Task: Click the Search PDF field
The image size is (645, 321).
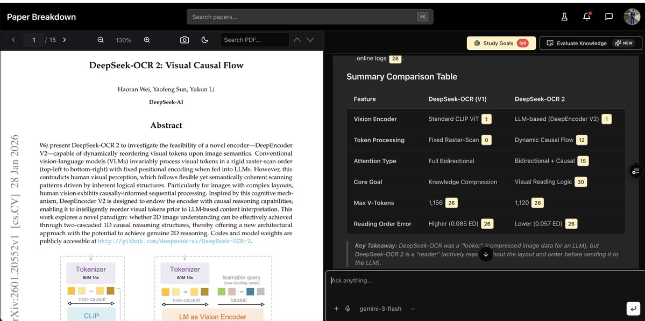Action: coord(254,40)
